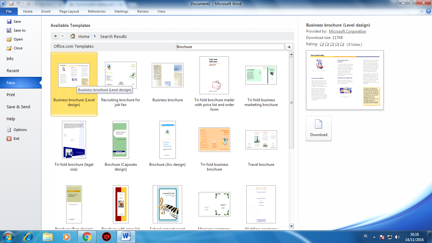The image size is (432, 243).
Task: Choose the Wedding ceremony template thumbnail
Action: click(x=261, y=204)
